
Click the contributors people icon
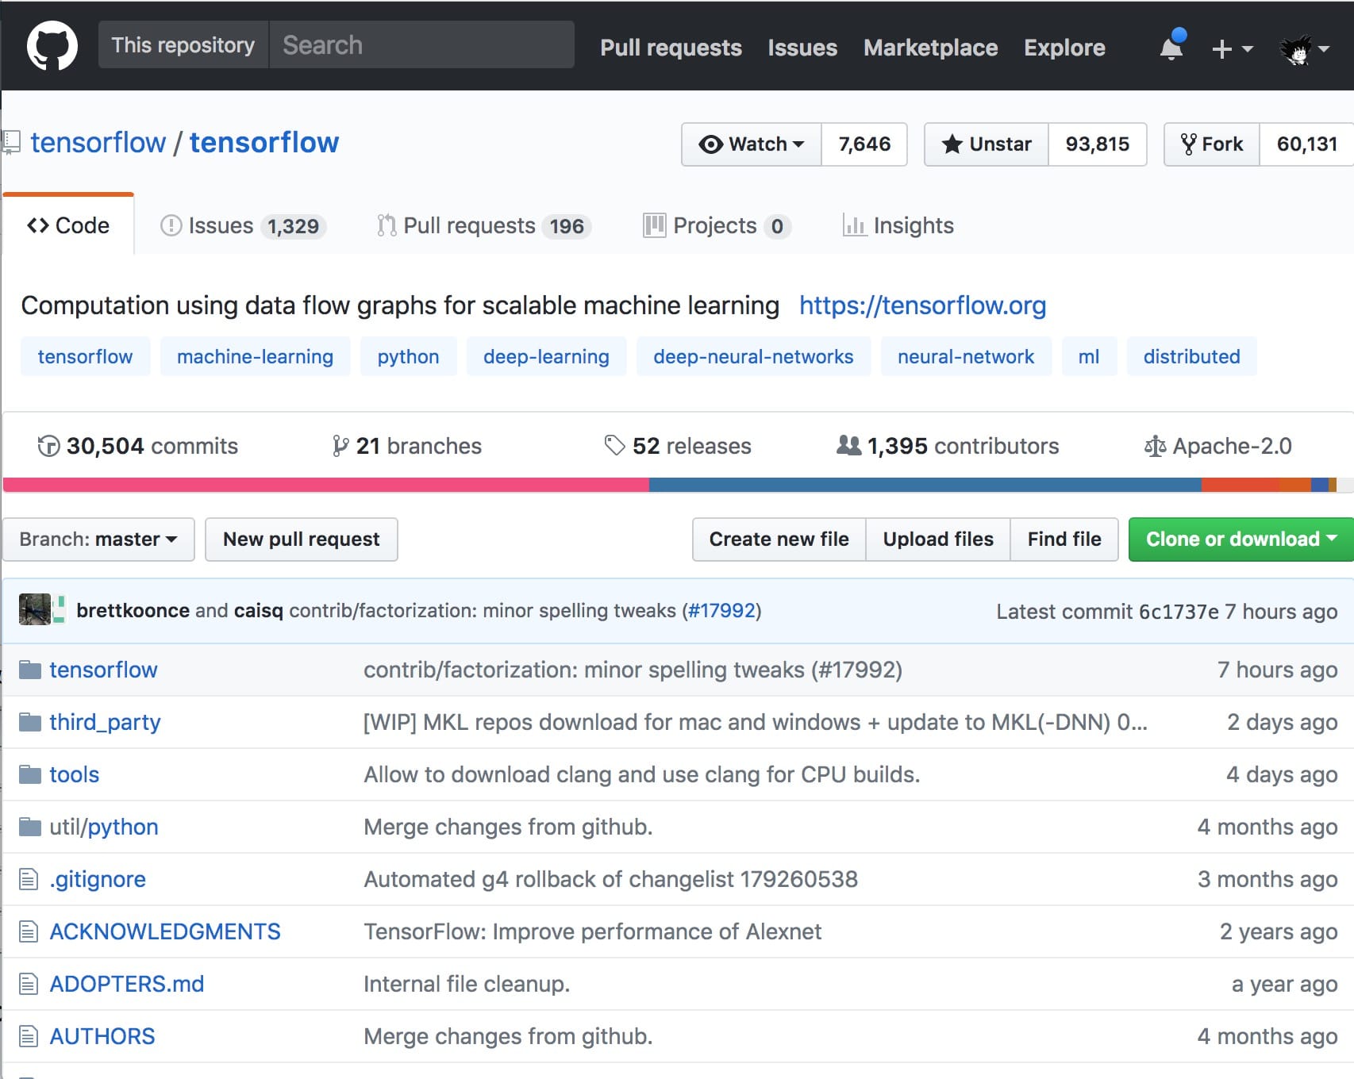point(848,445)
